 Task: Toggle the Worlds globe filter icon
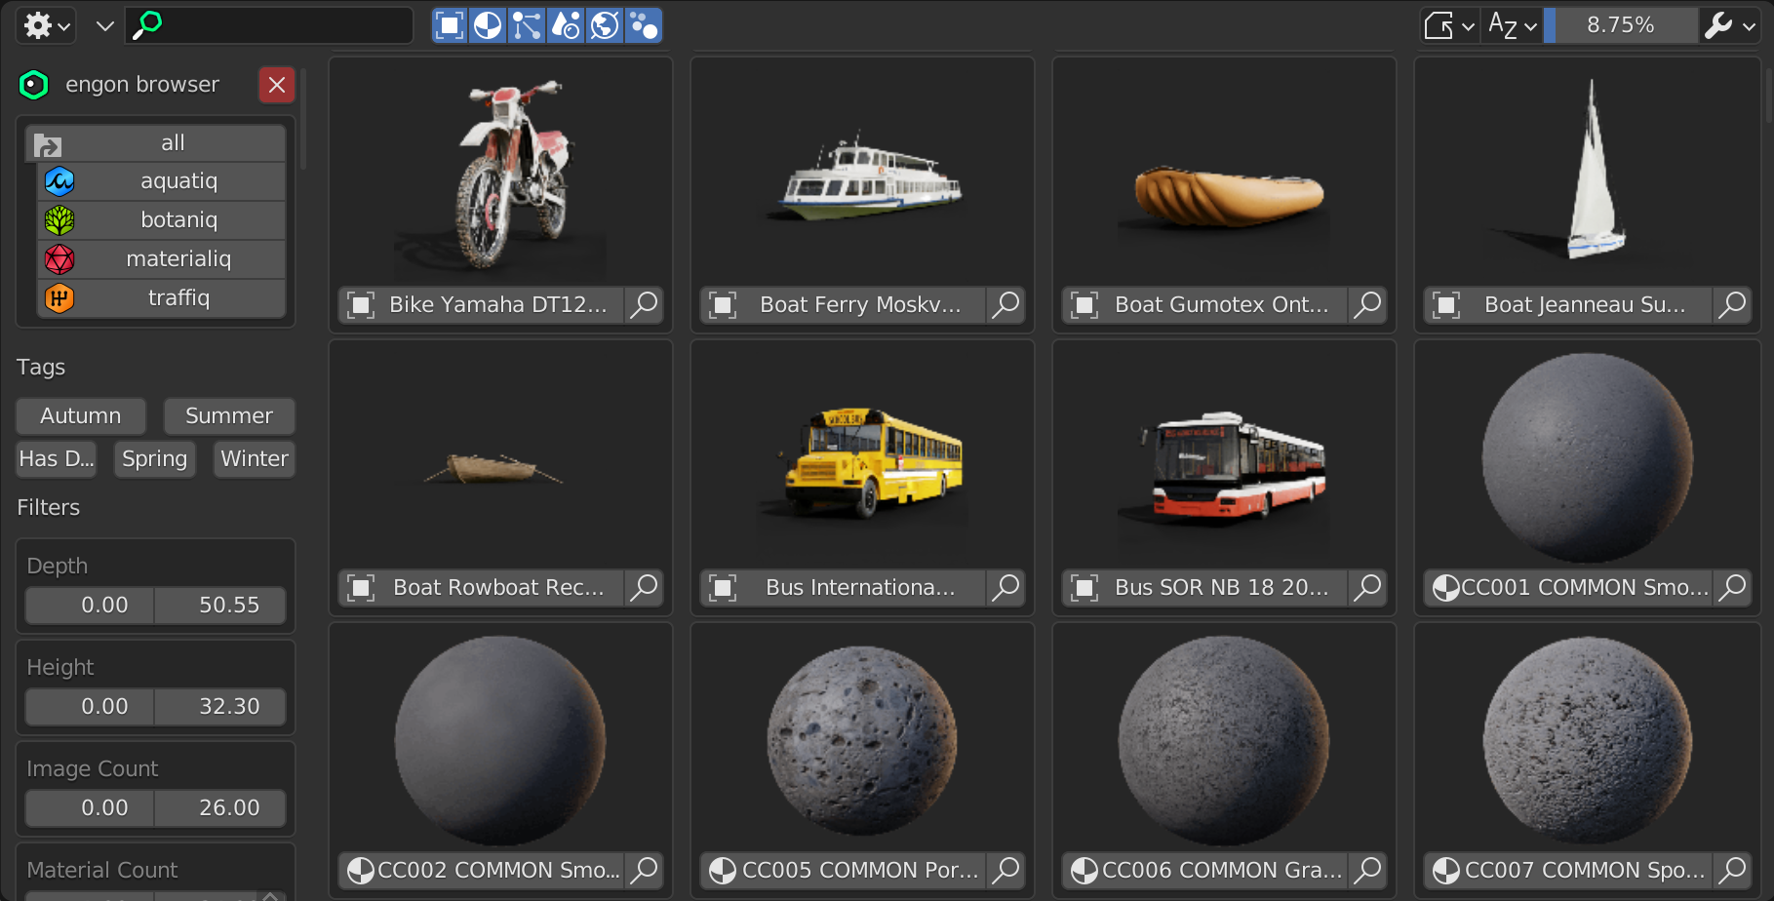pyautogui.click(x=605, y=25)
